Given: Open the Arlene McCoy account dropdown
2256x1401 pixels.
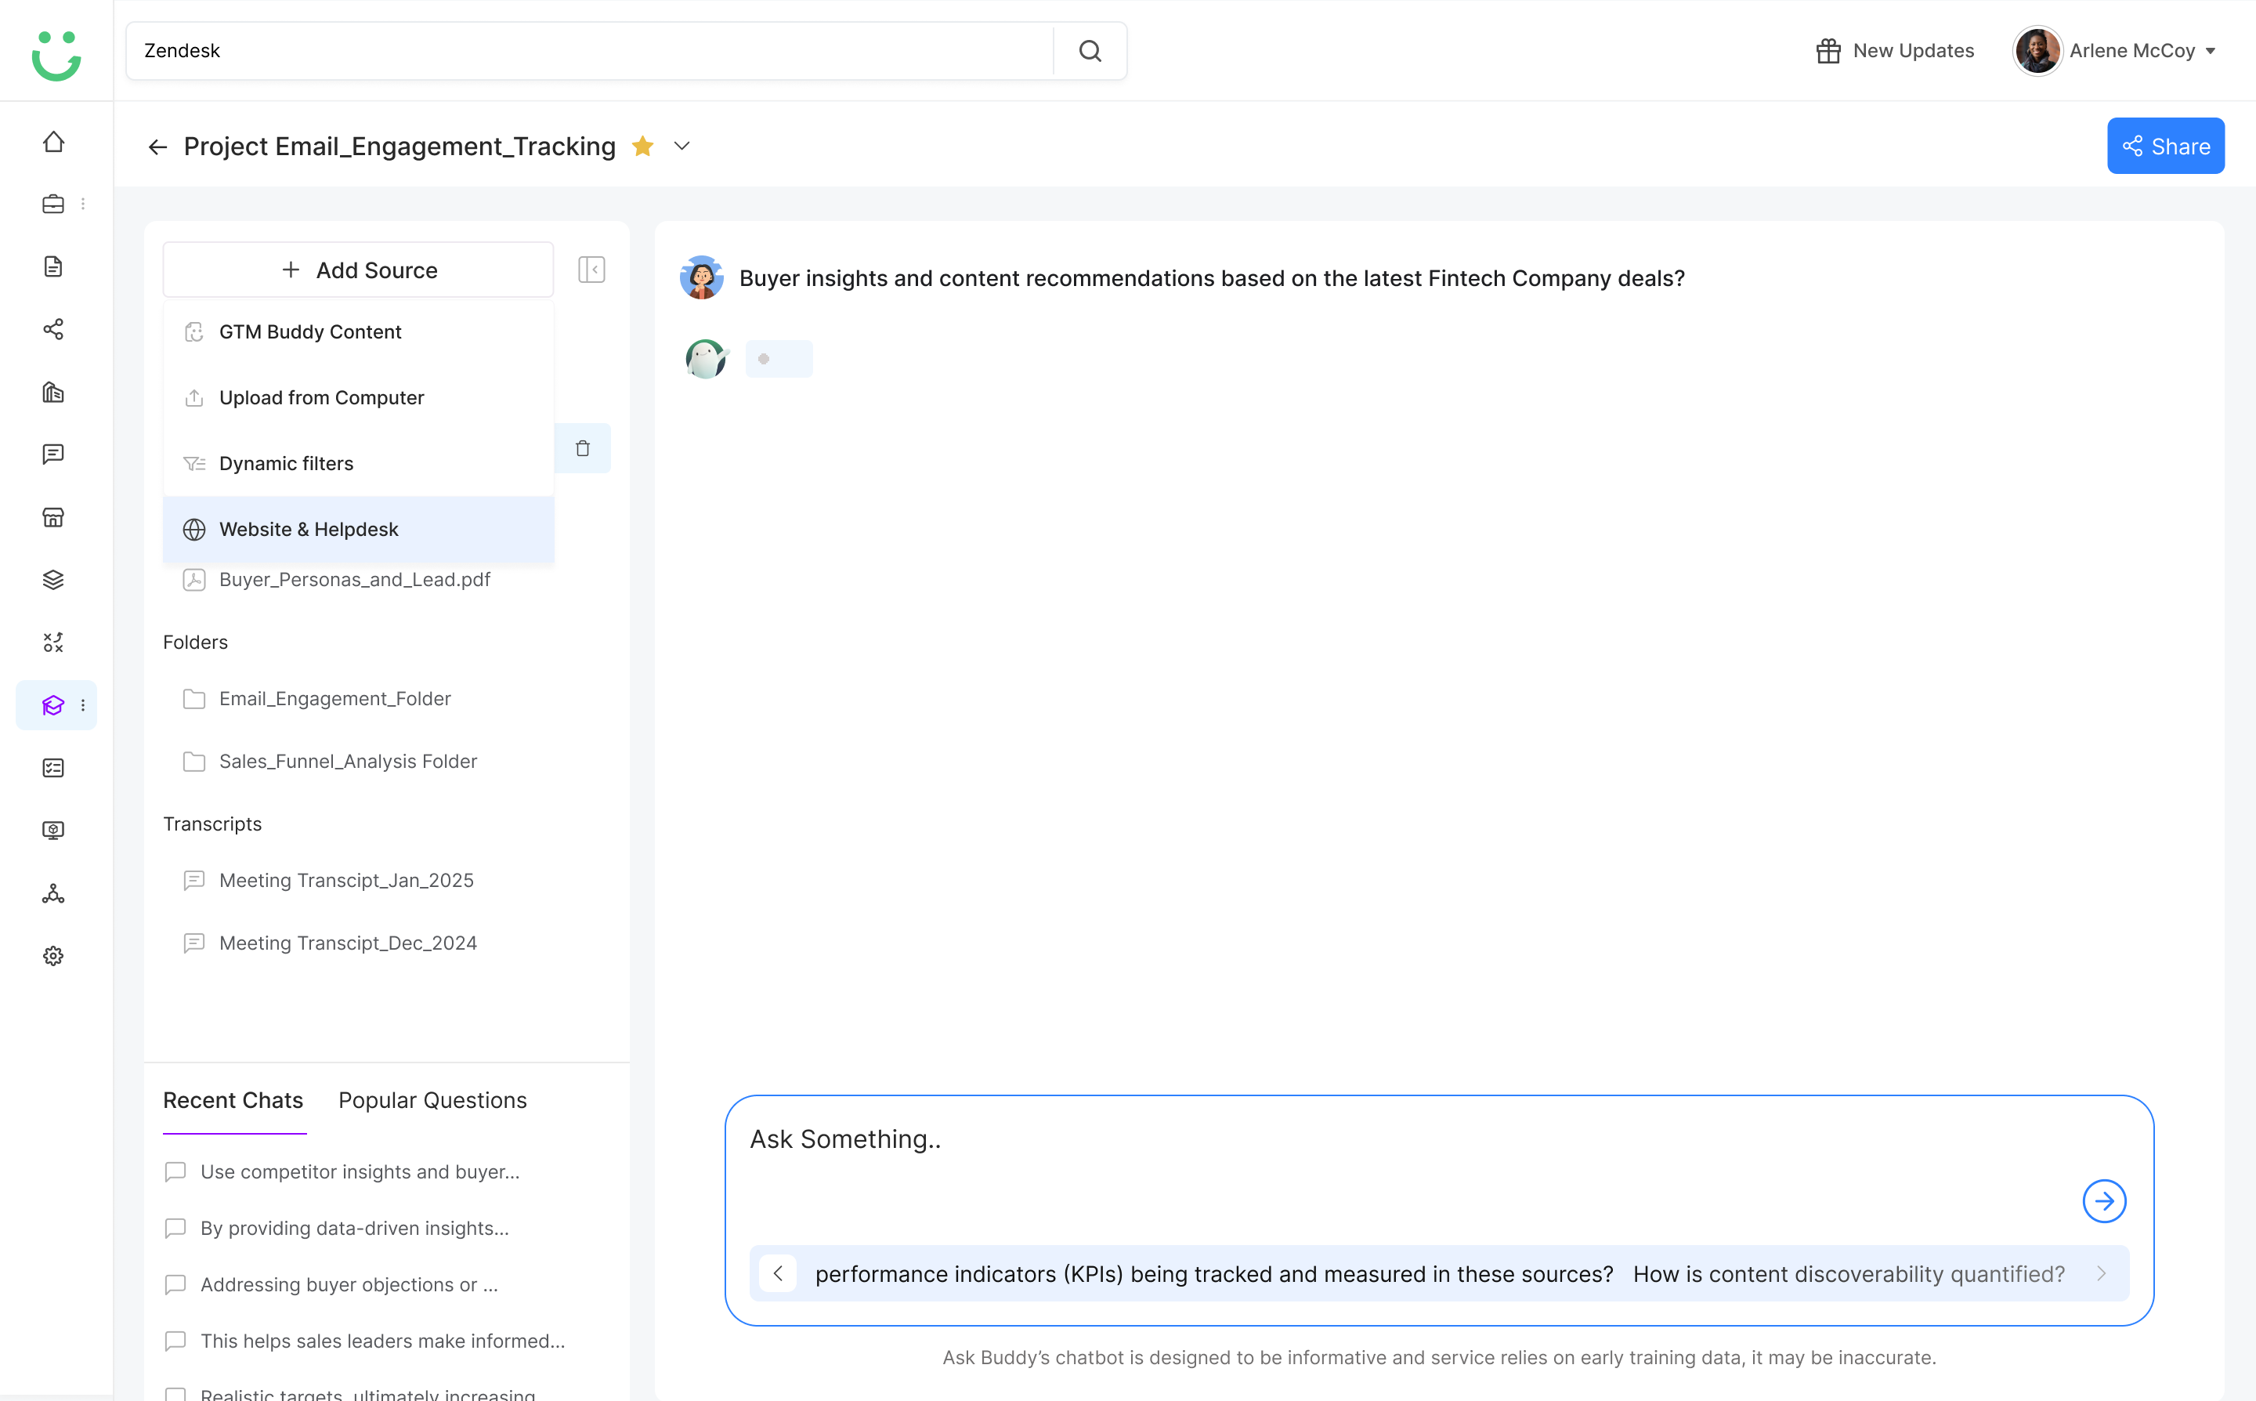Looking at the screenshot, I should tap(2211, 51).
